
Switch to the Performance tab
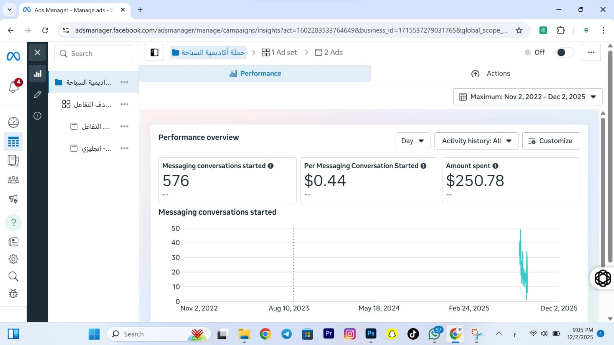click(255, 74)
